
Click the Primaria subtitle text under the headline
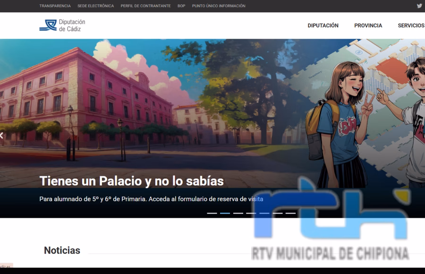150,200
